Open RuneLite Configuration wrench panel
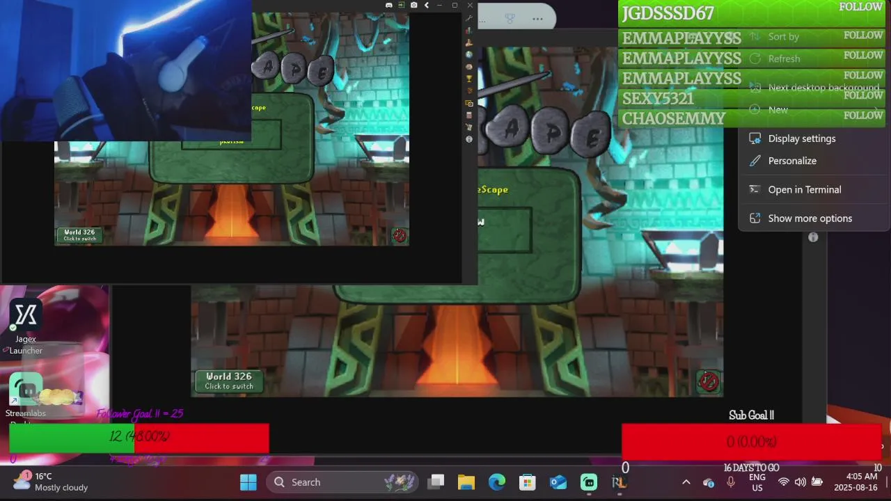This screenshot has width=891, height=501. click(x=469, y=18)
